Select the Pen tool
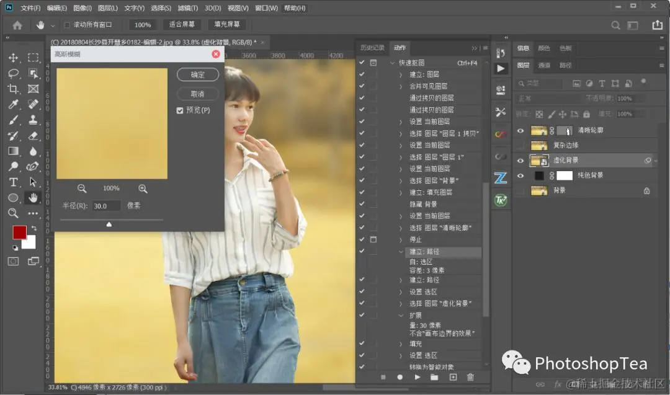 [33, 167]
